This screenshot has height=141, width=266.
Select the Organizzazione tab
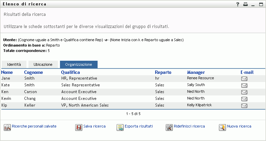click(79, 64)
